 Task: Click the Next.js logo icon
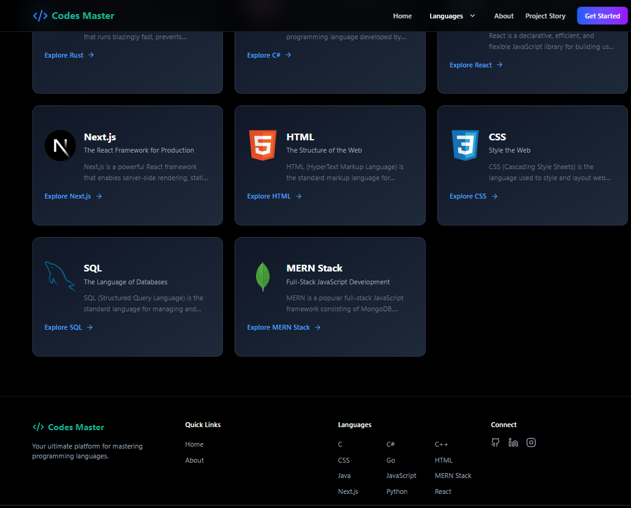[61, 145]
